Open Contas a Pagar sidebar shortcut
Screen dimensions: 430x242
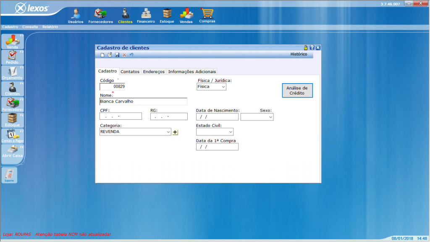[12, 136]
